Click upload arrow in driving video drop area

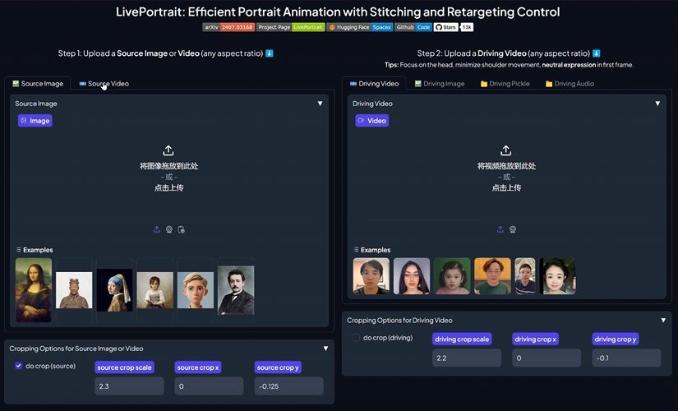506,150
